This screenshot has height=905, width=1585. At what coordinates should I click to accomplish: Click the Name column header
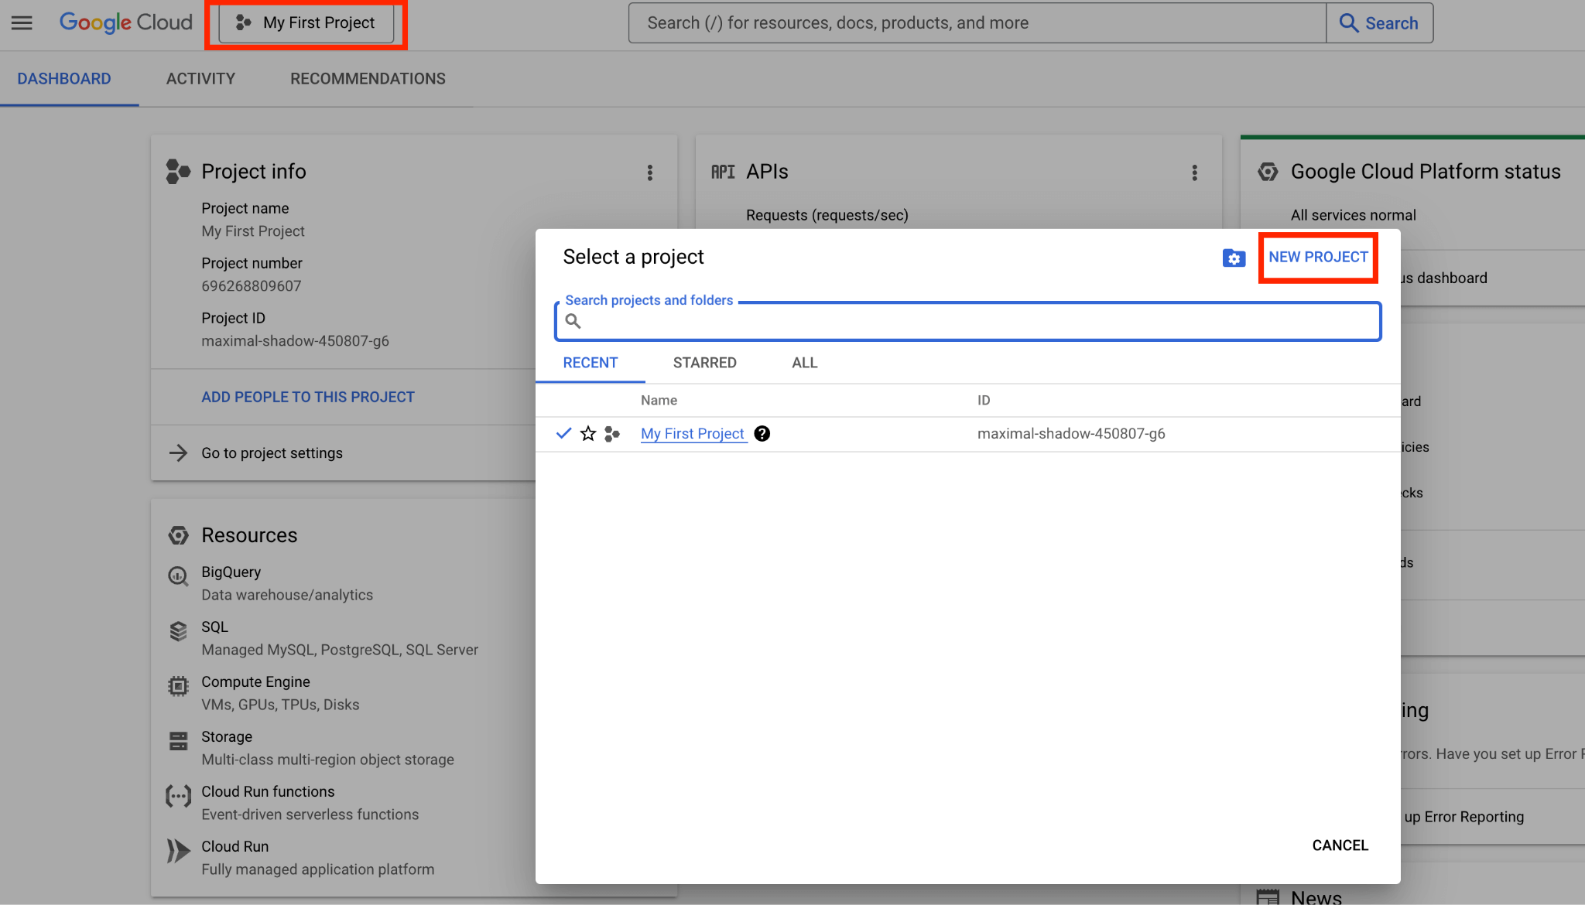pos(659,400)
